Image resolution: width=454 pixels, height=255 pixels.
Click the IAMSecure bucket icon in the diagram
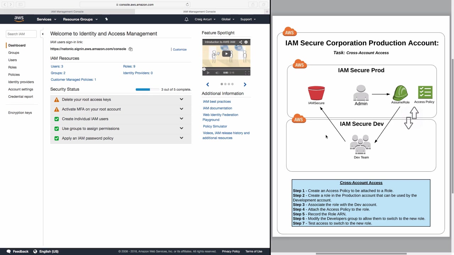coord(316,93)
